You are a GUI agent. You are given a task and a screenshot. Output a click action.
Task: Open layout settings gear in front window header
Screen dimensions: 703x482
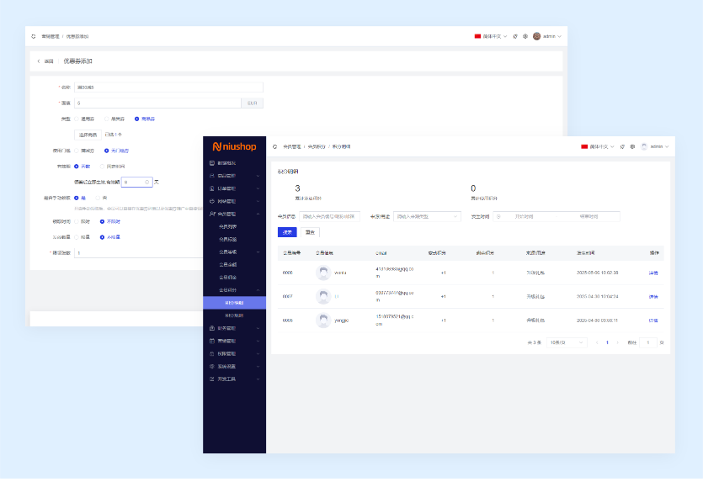(632, 146)
